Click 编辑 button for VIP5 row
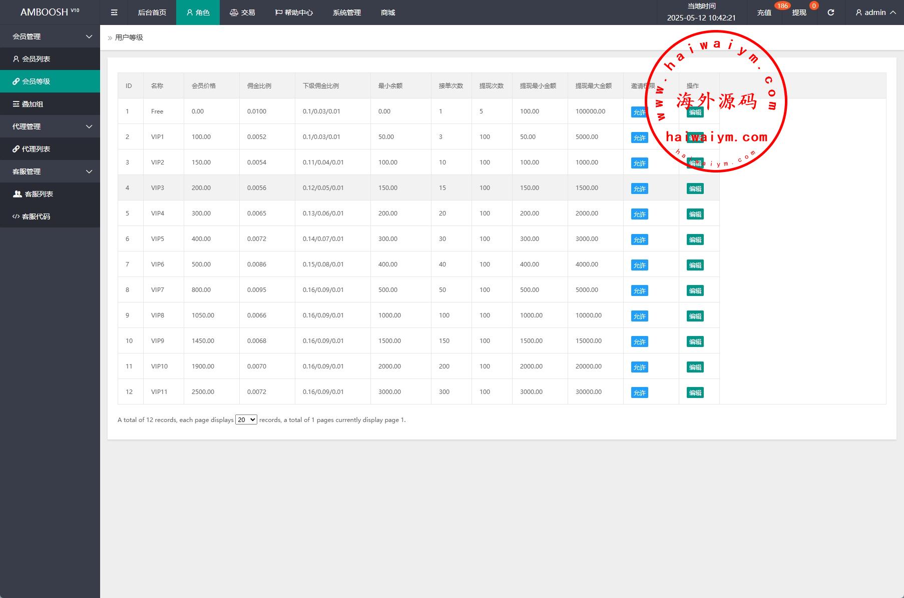The height and width of the screenshot is (598, 904). coord(695,239)
